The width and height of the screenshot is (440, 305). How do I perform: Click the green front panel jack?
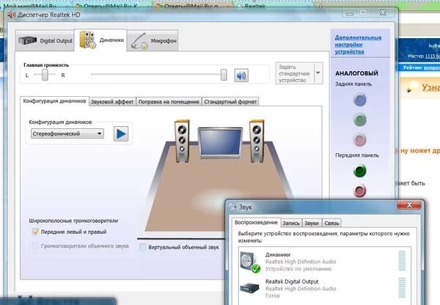(360, 171)
